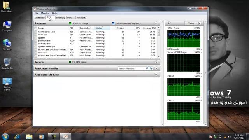Viewport: 249px width, 140px height.
Task: Open the Computer desktop icon
Action: tap(7, 26)
